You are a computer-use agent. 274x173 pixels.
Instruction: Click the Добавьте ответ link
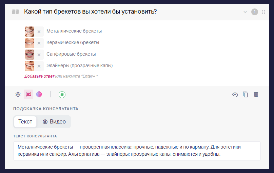[39, 76]
